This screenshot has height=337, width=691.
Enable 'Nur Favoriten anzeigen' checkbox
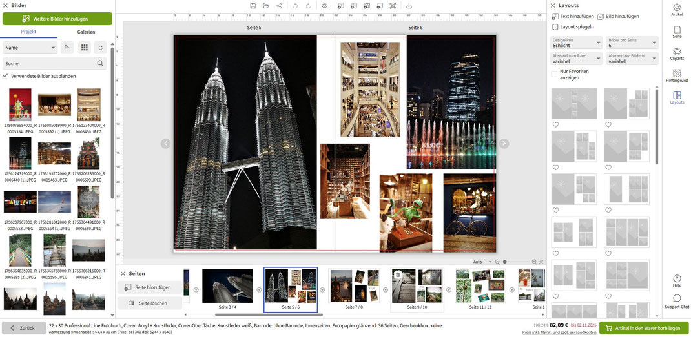[554, 74]
